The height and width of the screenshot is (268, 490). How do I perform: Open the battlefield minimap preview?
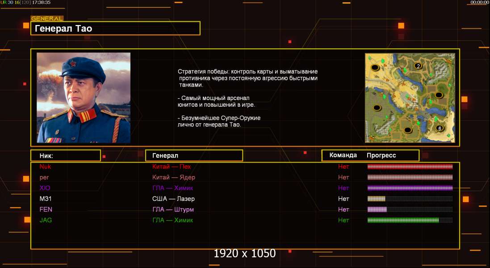[x=410, y=98]
